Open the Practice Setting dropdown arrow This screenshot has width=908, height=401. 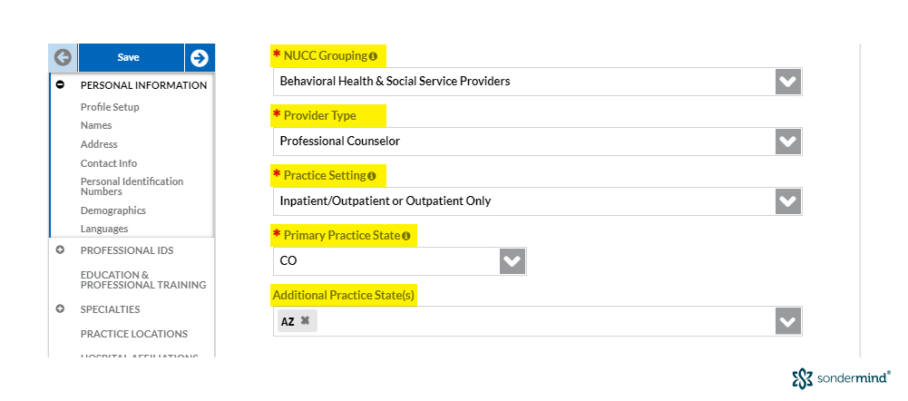(788, 201)
